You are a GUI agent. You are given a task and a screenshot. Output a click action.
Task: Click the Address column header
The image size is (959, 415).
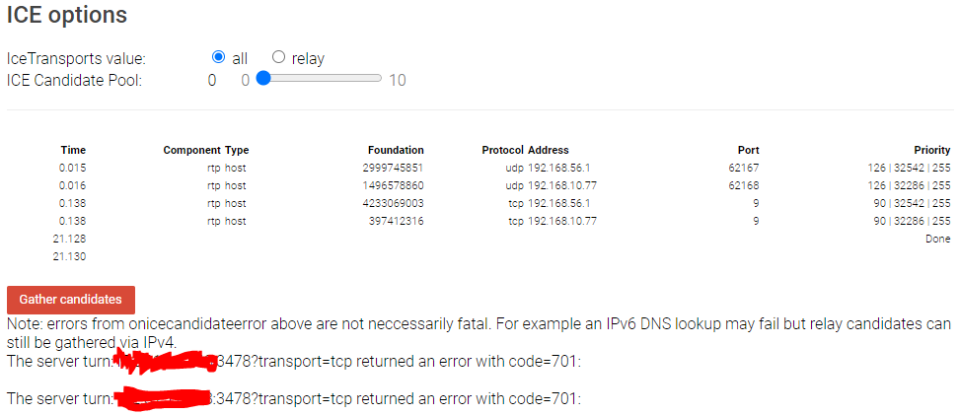[x=549, y=150]
